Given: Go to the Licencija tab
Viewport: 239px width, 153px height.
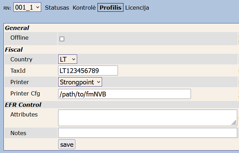Looking at the screenshot, I should 137,7.
